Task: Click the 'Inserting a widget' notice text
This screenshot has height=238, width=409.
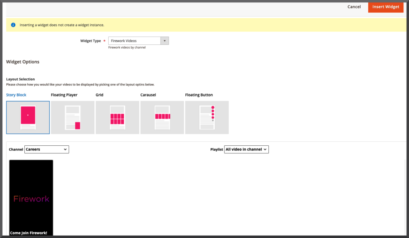Action: 62,25
